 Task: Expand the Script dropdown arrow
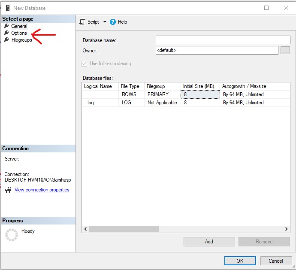[x=105, y=22]
